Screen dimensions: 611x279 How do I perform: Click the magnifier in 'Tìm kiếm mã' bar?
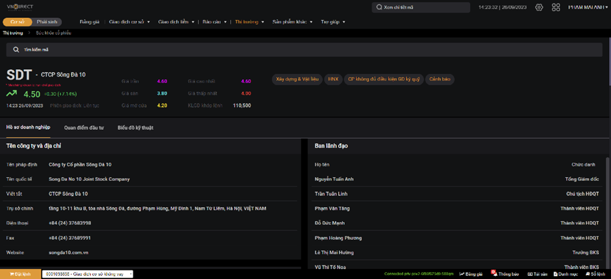(16, 50)
